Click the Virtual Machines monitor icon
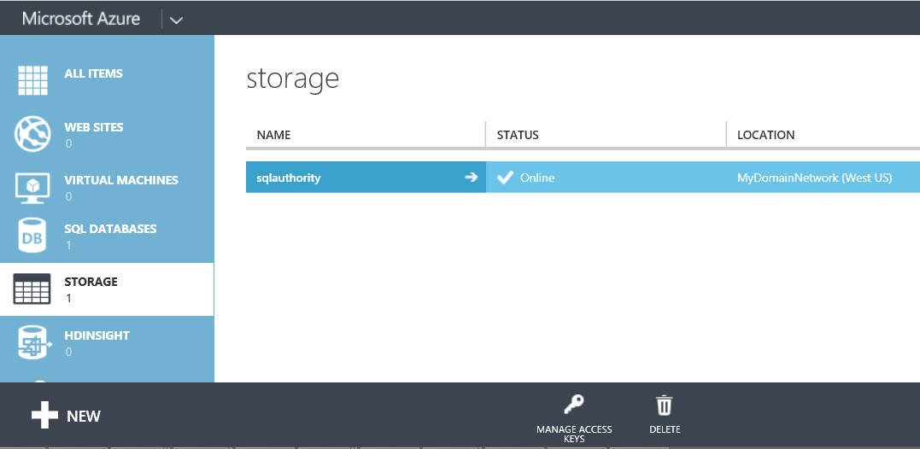920x449 pixels. tap(32, 186)
